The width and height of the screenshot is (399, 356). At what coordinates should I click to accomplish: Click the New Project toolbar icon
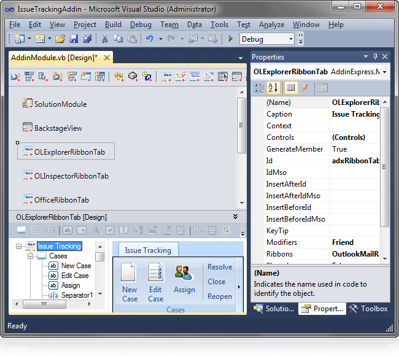pyautogui.click(x=20, y=39)
